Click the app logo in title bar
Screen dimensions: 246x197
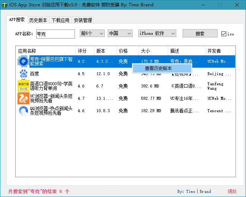click(4, 5)
